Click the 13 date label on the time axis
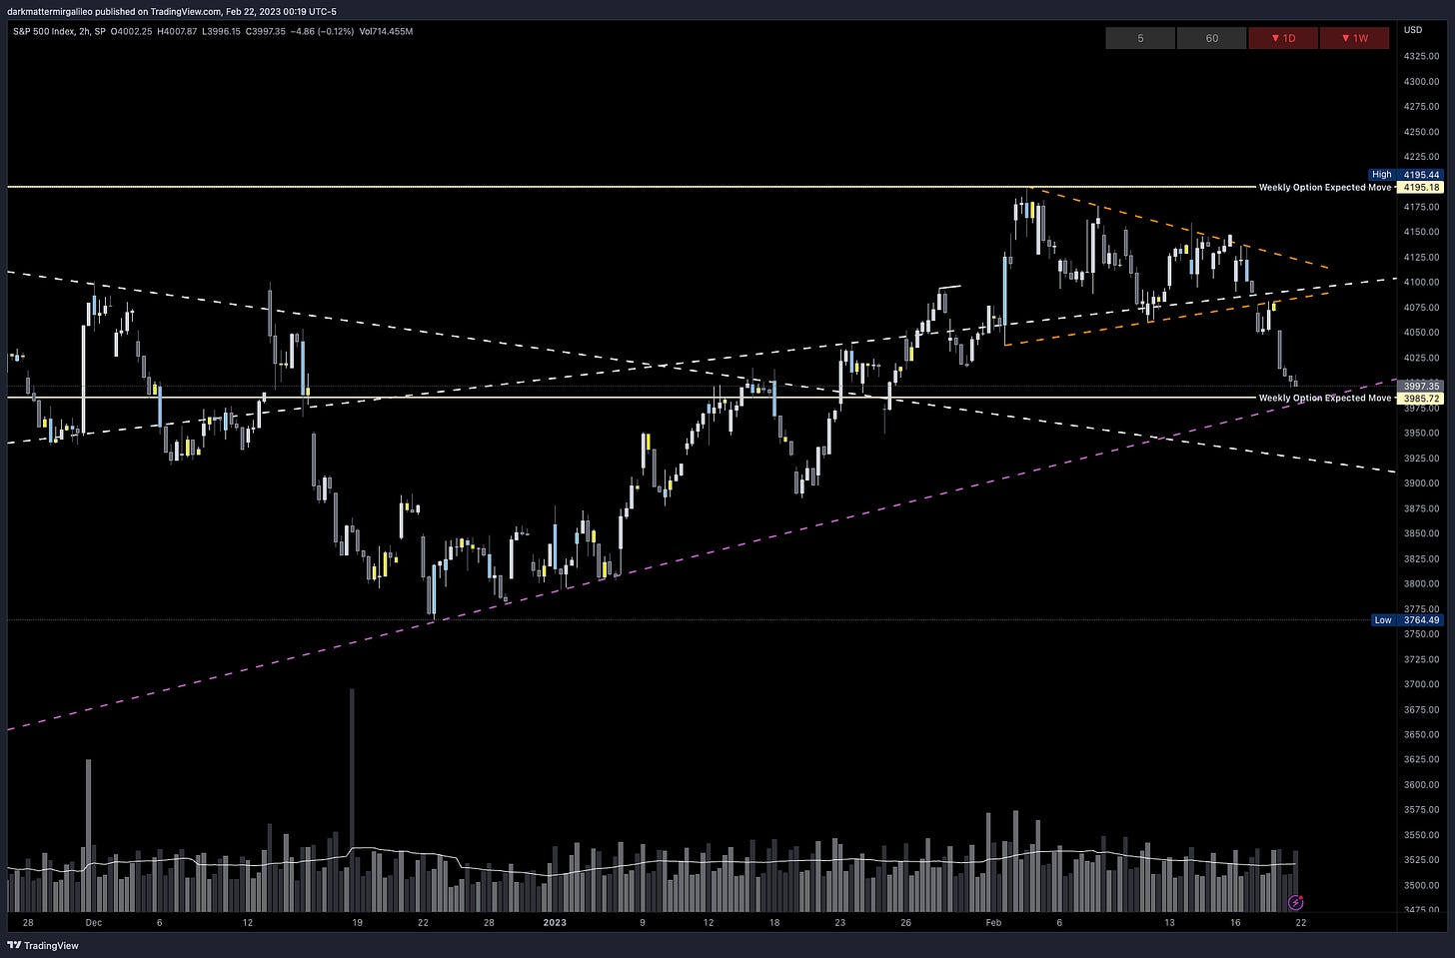Image resolution: width=1455 pixels, height=958 pixels. pyautogui.click(x=1169, y=923)
